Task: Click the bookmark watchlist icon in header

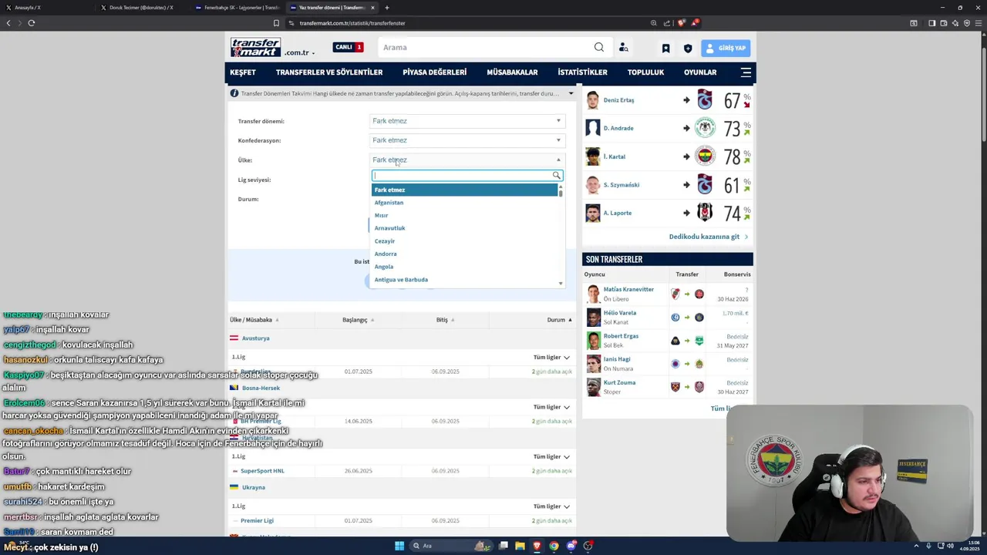Action: pos(665,49)
